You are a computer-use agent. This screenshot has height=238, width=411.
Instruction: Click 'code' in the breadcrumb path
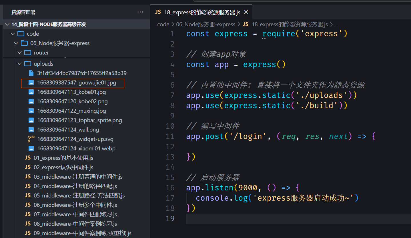click(x=163, y=25)
